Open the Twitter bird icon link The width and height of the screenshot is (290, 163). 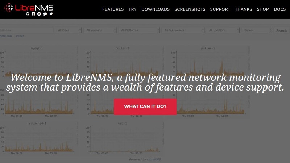pyautogui.click(x=51, y=14)
